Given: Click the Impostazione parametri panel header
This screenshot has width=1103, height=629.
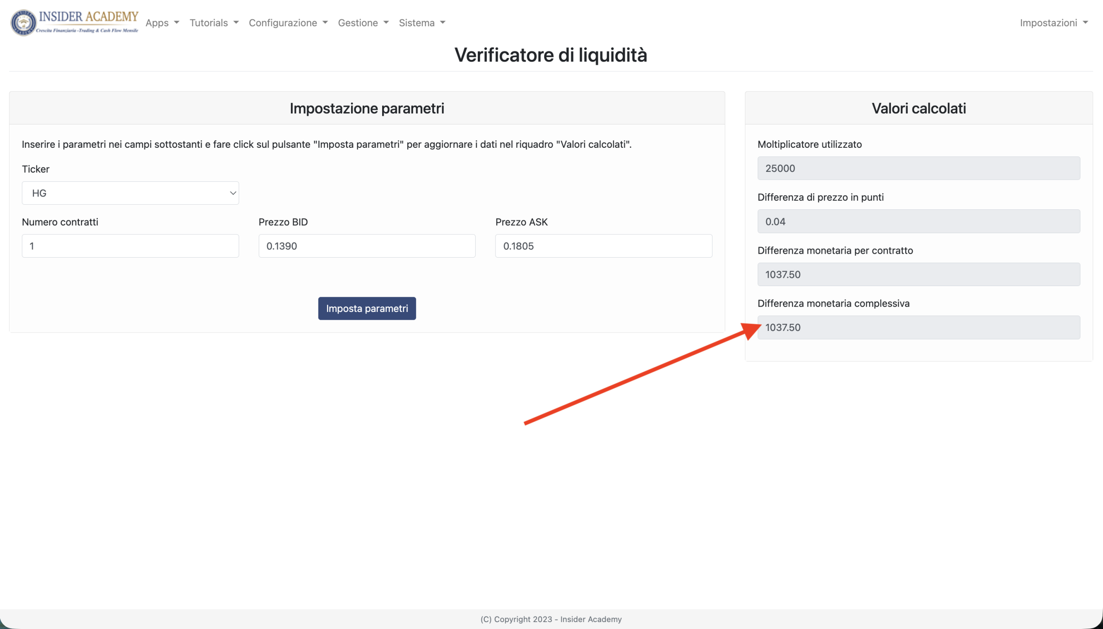Looking at the screenshot, I should [x=367, y=108].
